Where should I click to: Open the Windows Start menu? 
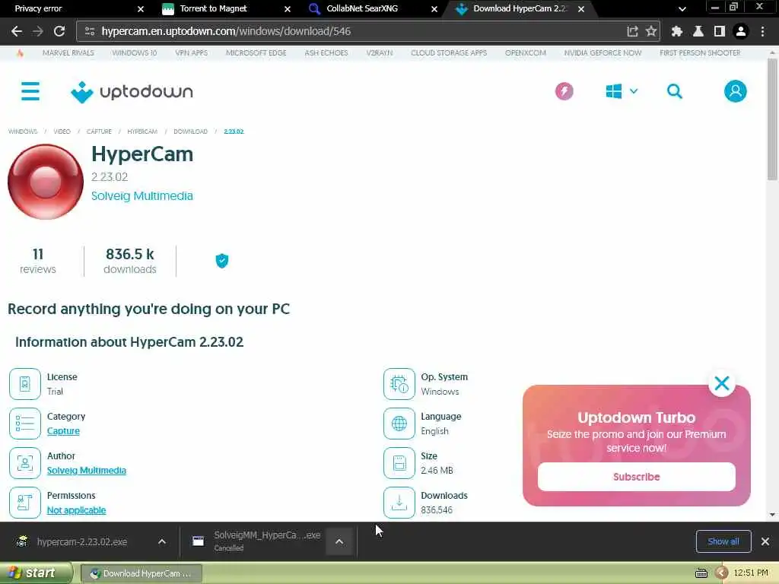36,573
